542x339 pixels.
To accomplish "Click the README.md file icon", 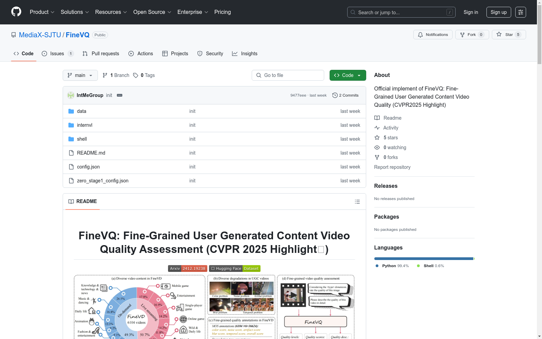I will point(71,153).
